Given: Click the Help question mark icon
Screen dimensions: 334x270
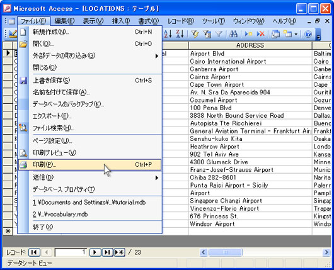Looking at the screenshot, I should [308, 34].
